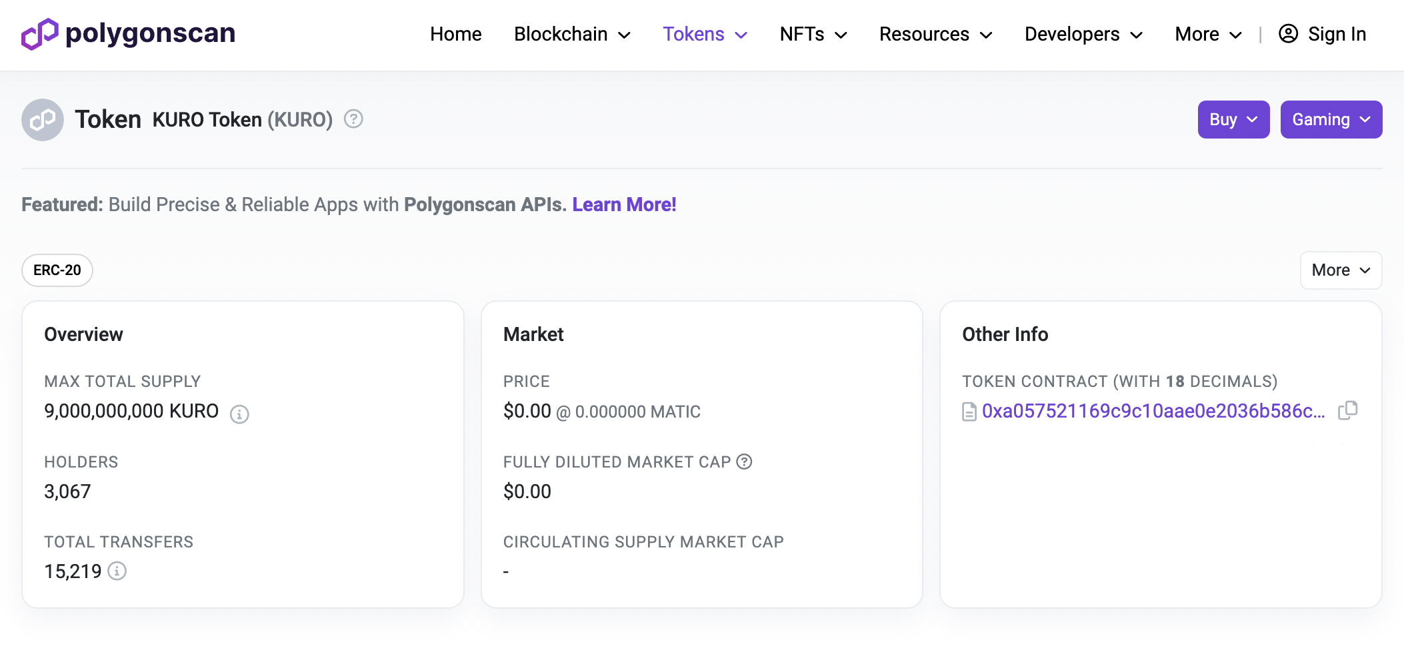Image resolution: width=1404 pixels, height=646 pixels.
Task: Go to the Home page
Action: (455, 34)
